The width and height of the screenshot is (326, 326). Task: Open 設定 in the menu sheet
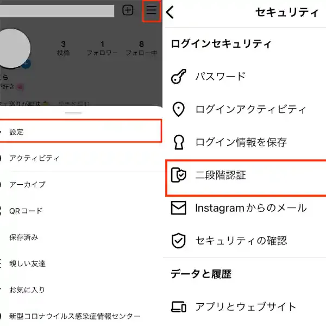click(x=80, y=131)
